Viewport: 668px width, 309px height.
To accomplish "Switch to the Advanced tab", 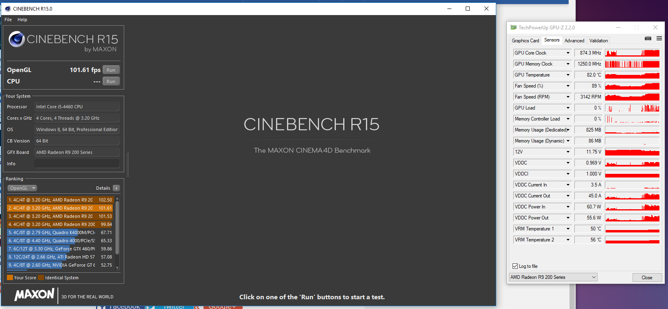I will click(x=574, y=41).
